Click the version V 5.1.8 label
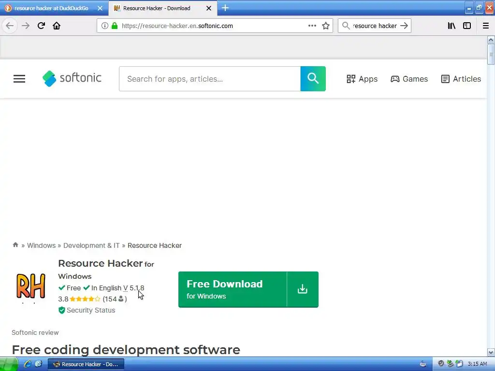 tap(133, 288)
